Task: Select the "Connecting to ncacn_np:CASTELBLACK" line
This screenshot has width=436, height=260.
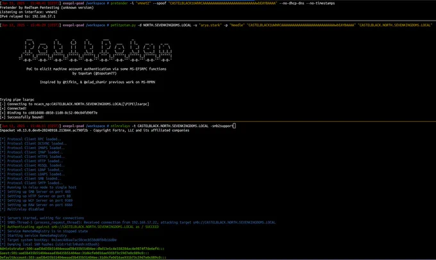Action: 74,104
